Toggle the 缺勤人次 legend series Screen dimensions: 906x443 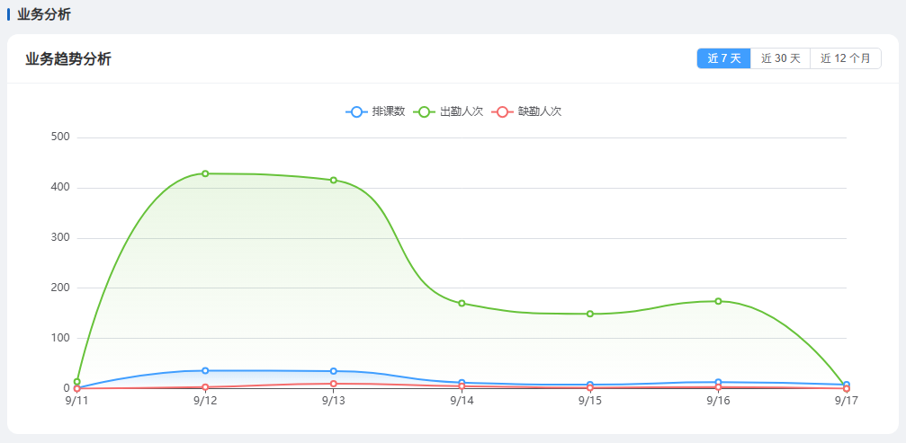coord(526,112)
